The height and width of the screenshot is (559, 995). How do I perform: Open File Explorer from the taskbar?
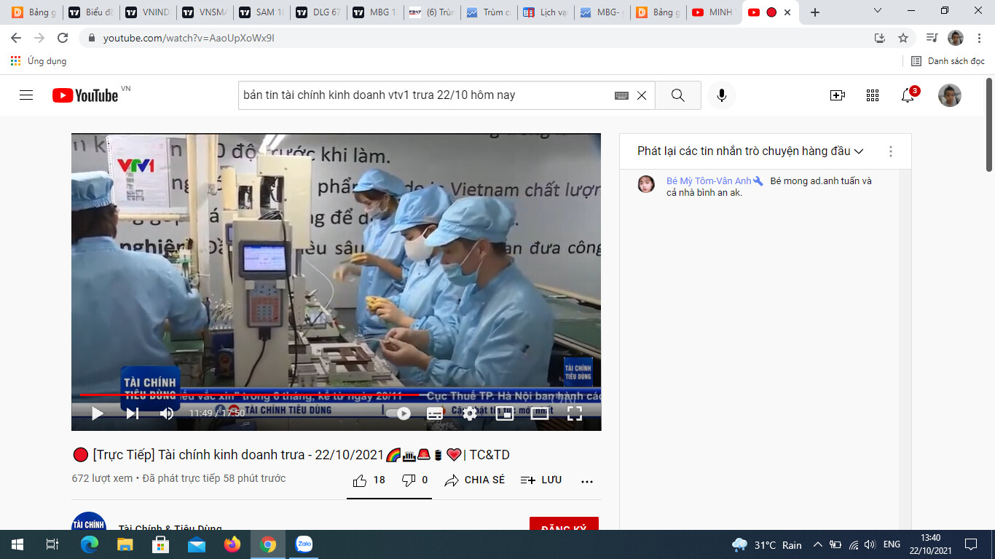click(125, 544)
